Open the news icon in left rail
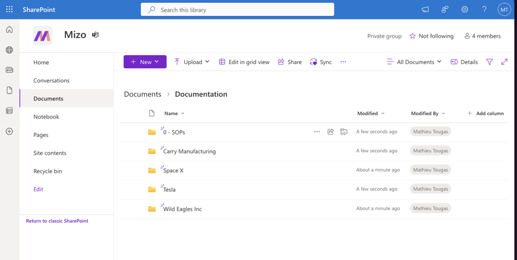The width and height of the screenshot is (517, 260). click(10, 70)
